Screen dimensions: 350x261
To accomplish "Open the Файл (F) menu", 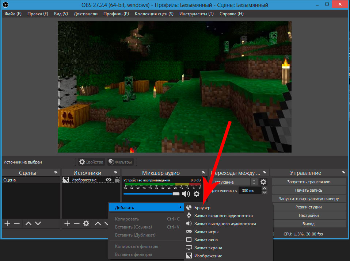I will [13, 14].
